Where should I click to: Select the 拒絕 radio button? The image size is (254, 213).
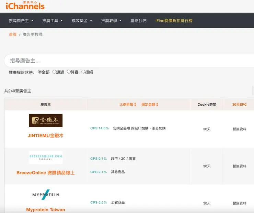[x=83, y=72]
